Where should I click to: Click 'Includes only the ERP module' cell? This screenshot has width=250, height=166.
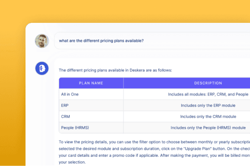187,105
